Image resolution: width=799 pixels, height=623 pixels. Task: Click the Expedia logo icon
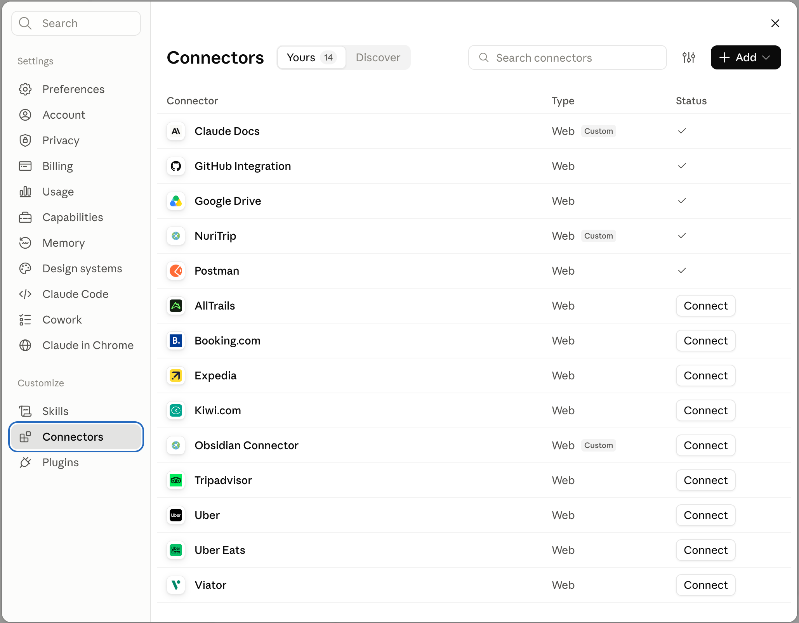point(176,376)
